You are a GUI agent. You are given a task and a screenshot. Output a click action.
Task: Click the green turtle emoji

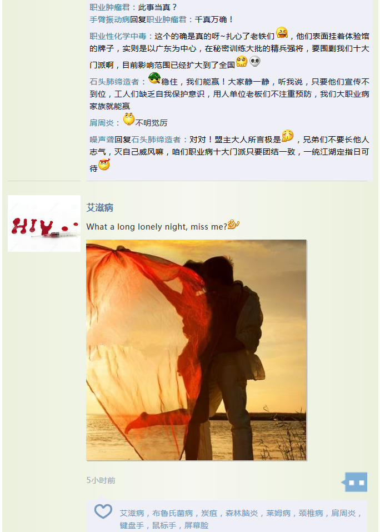154,78
